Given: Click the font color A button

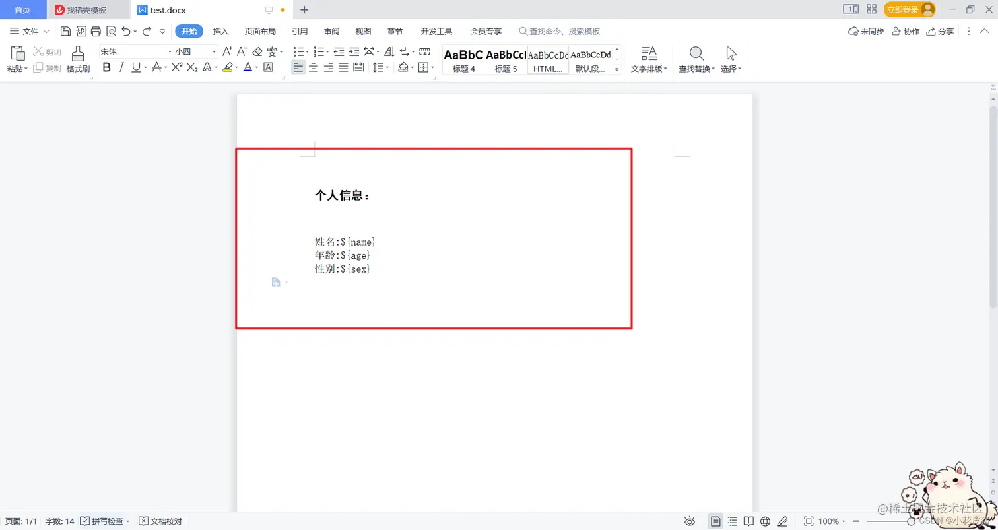Looking at the screenshot, I should 248,67.
